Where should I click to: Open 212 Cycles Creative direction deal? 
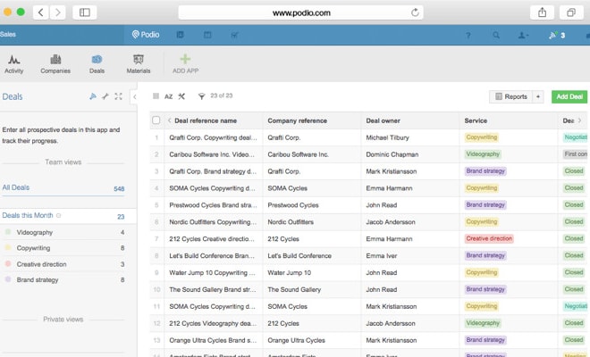pos(212,239)
